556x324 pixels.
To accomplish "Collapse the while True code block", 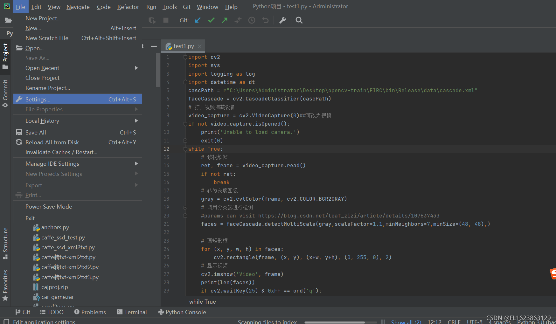I will 185,149.
